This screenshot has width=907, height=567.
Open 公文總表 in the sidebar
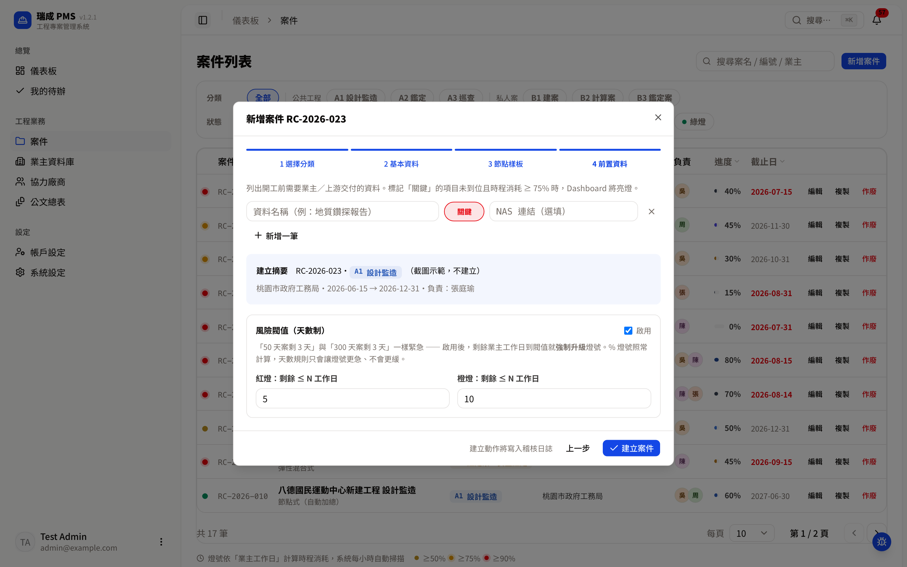pyautogui.click(x=91, y=202)
